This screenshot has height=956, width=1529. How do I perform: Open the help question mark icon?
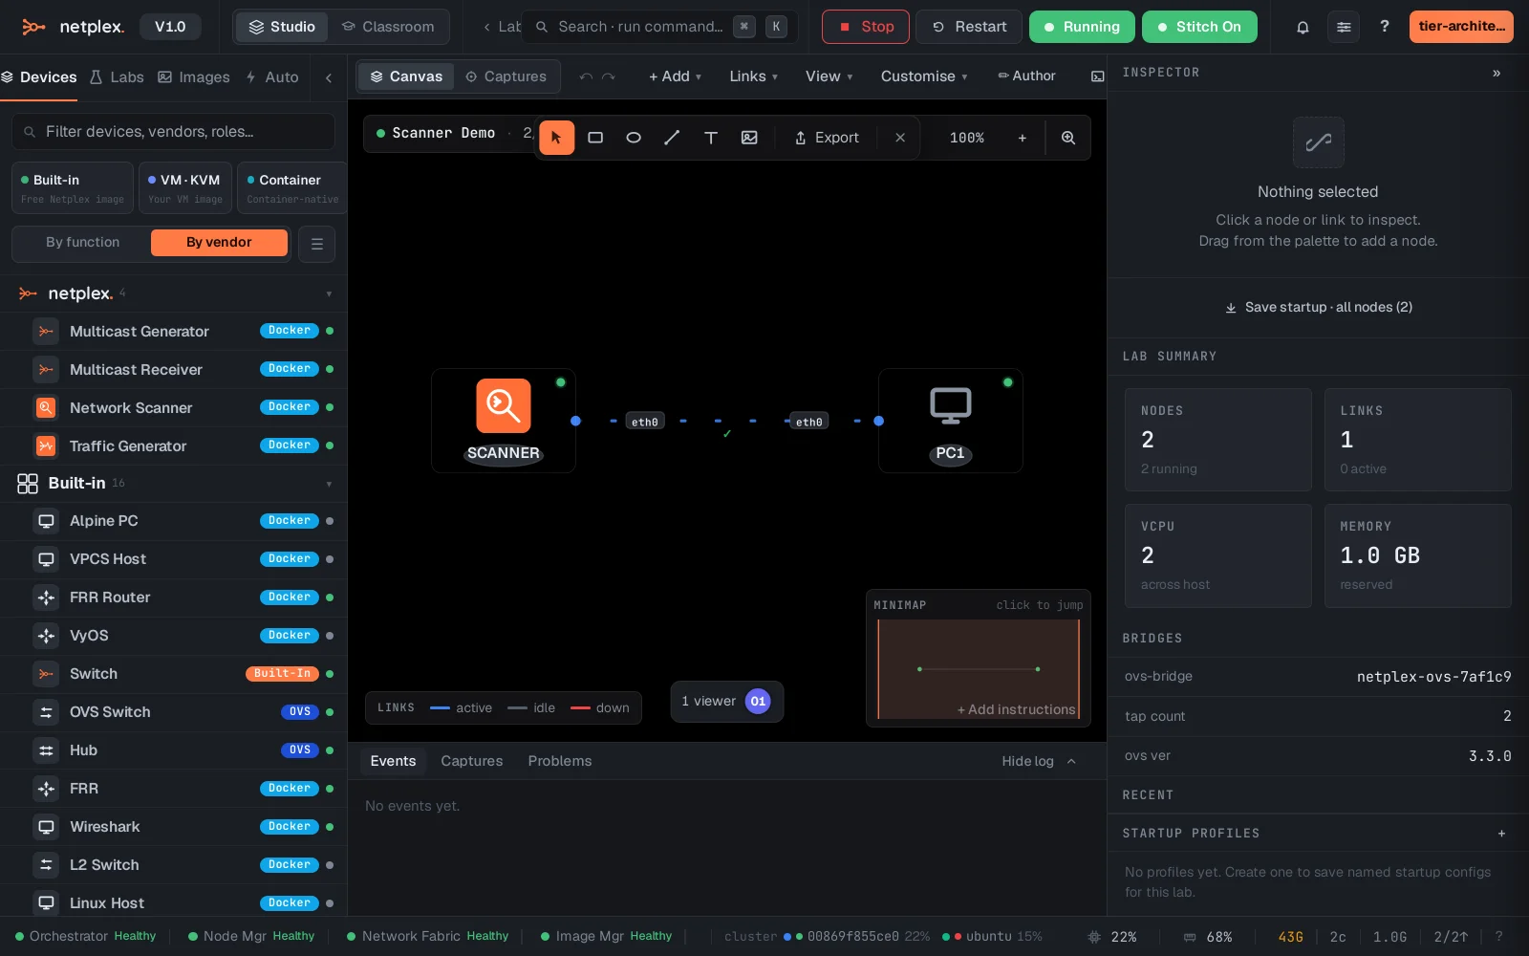coord(1385,27)
